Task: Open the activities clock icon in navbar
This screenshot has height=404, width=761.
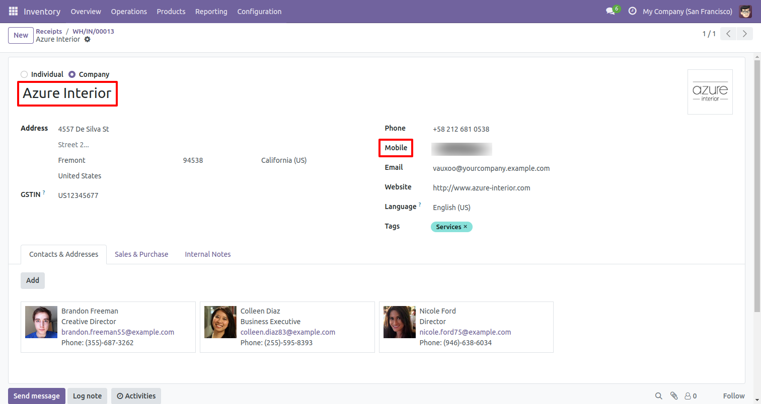Action: click(633, 11)
